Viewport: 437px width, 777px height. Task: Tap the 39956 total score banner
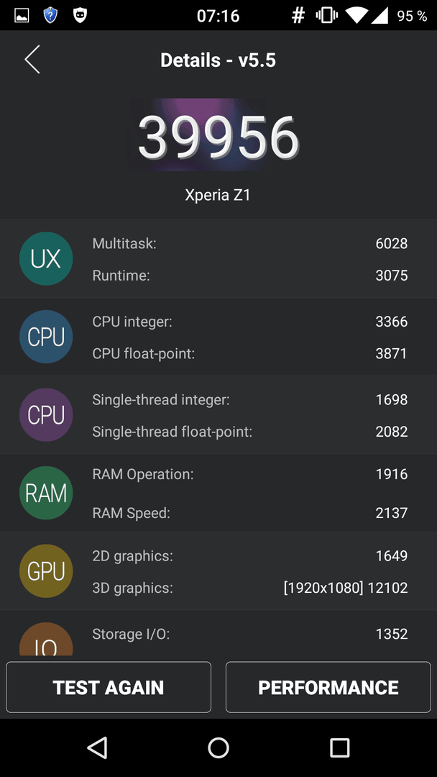click(218, 135)
